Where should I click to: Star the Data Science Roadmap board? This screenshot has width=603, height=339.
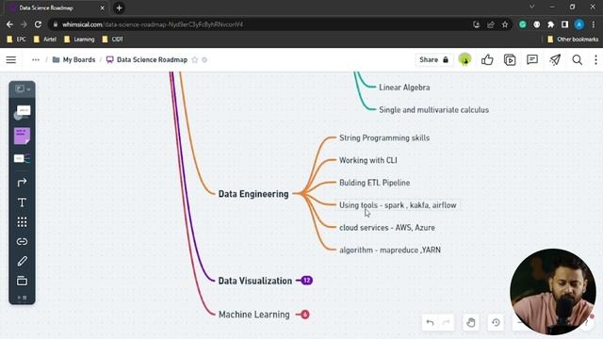click(x=195, y=60)
